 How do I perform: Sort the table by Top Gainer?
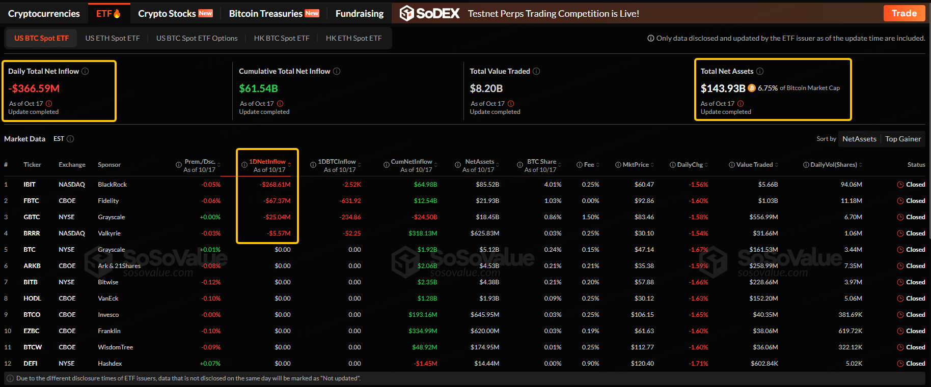pos(903,139)
